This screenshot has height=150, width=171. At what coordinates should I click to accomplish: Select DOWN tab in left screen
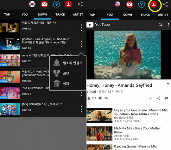pos(42,15)
